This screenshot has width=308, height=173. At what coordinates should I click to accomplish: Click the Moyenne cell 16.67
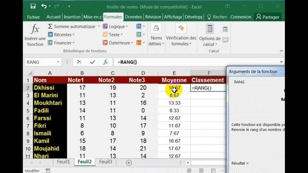(174, 141)
